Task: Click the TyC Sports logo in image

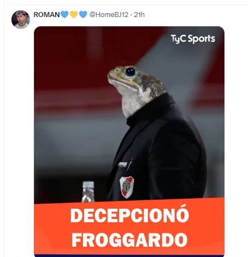Action: 193,39
